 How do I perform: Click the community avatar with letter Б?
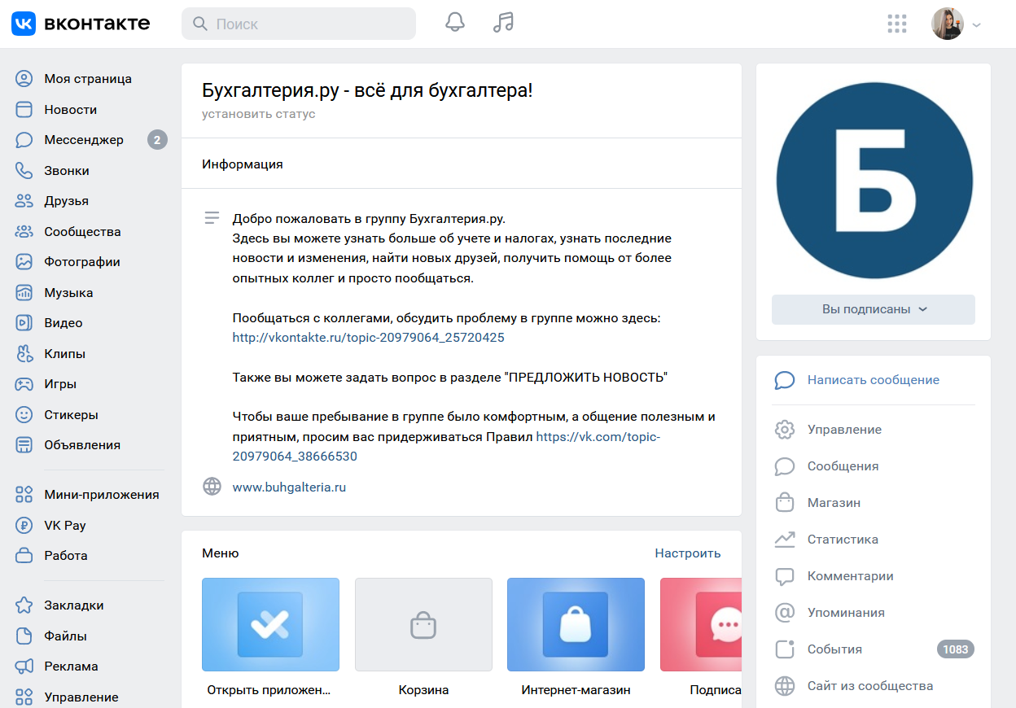coord(874,180)
